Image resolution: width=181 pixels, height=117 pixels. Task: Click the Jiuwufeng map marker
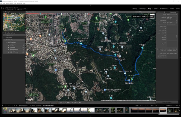tap(142, 48)
